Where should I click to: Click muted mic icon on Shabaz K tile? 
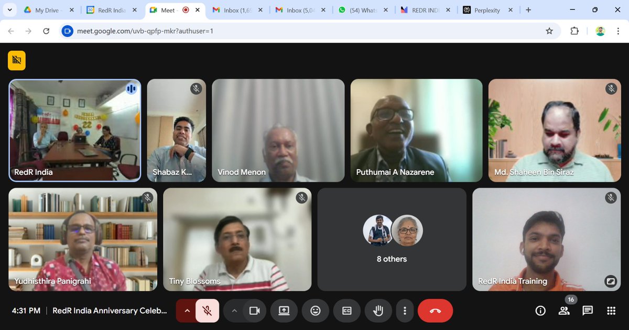[x=196, y=89]
